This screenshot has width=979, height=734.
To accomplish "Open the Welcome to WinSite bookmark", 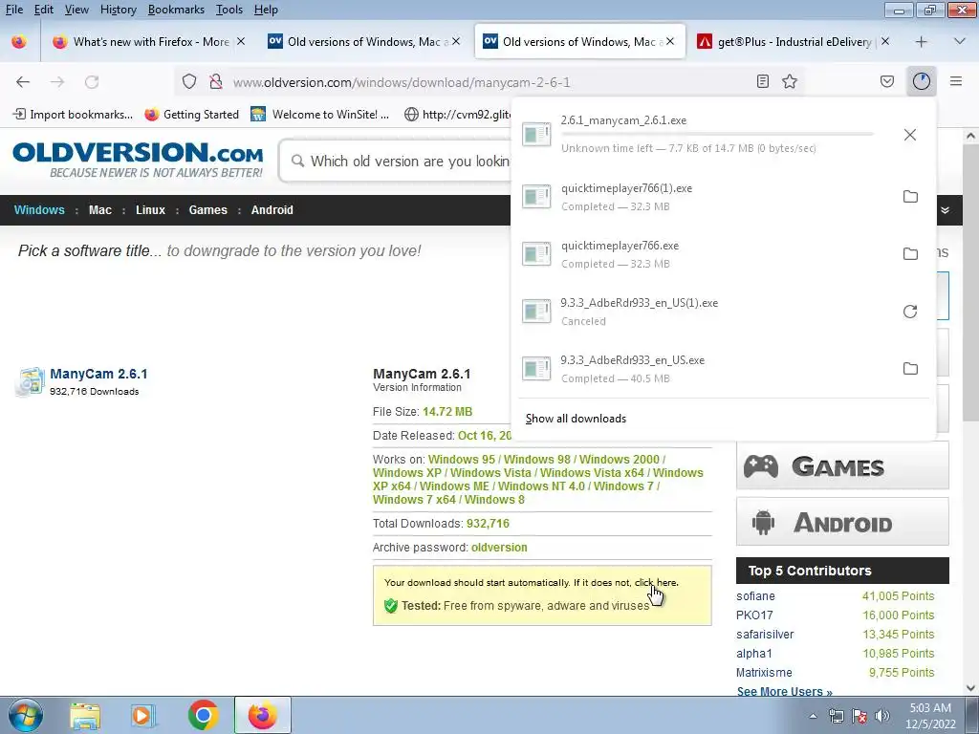I will pos(319,115).
